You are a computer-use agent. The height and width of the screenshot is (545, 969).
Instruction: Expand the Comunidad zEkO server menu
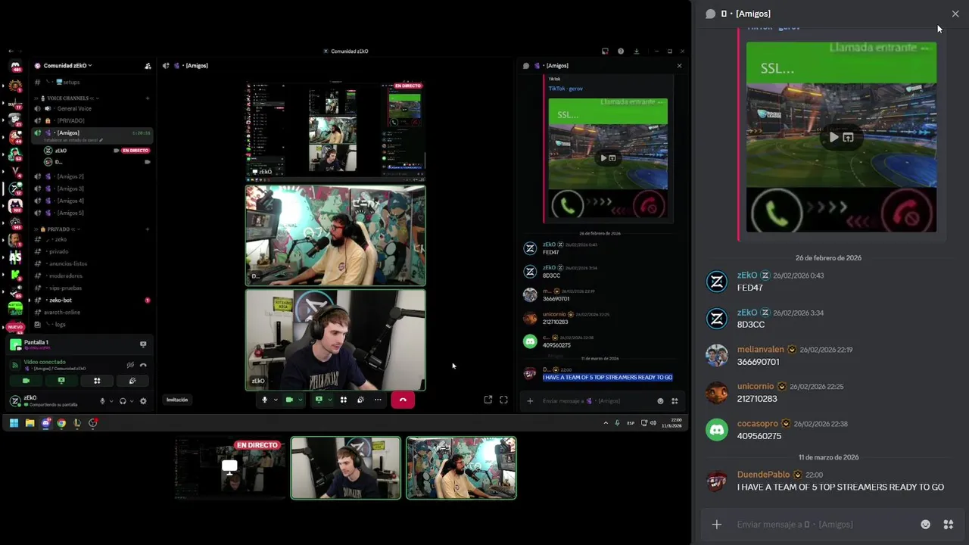(68, 66)
